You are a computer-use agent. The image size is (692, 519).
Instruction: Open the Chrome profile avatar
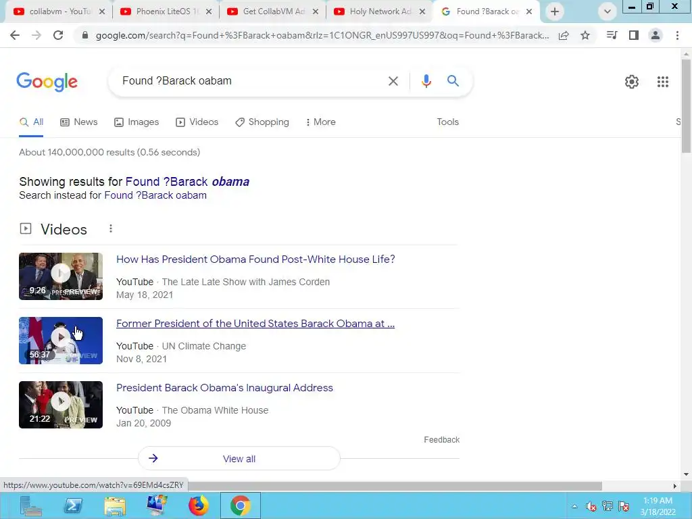[x=656, y=35]
